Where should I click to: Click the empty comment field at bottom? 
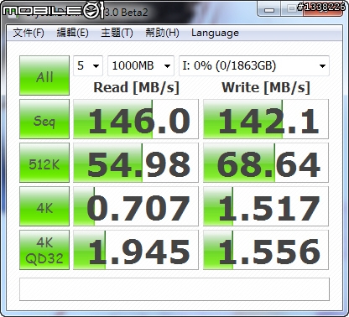(x=174, y=289)
